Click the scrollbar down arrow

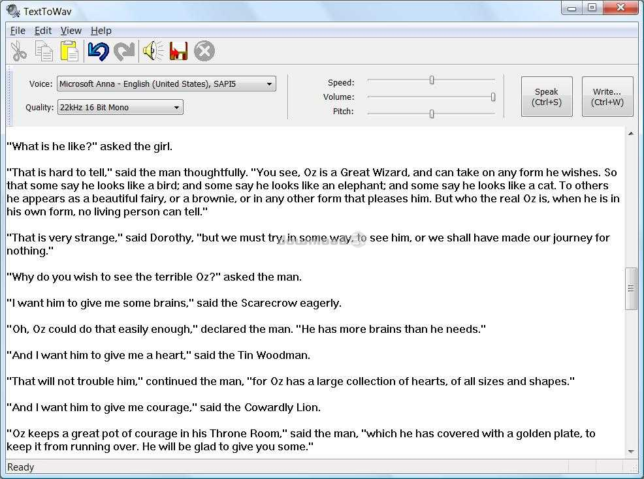631,452
